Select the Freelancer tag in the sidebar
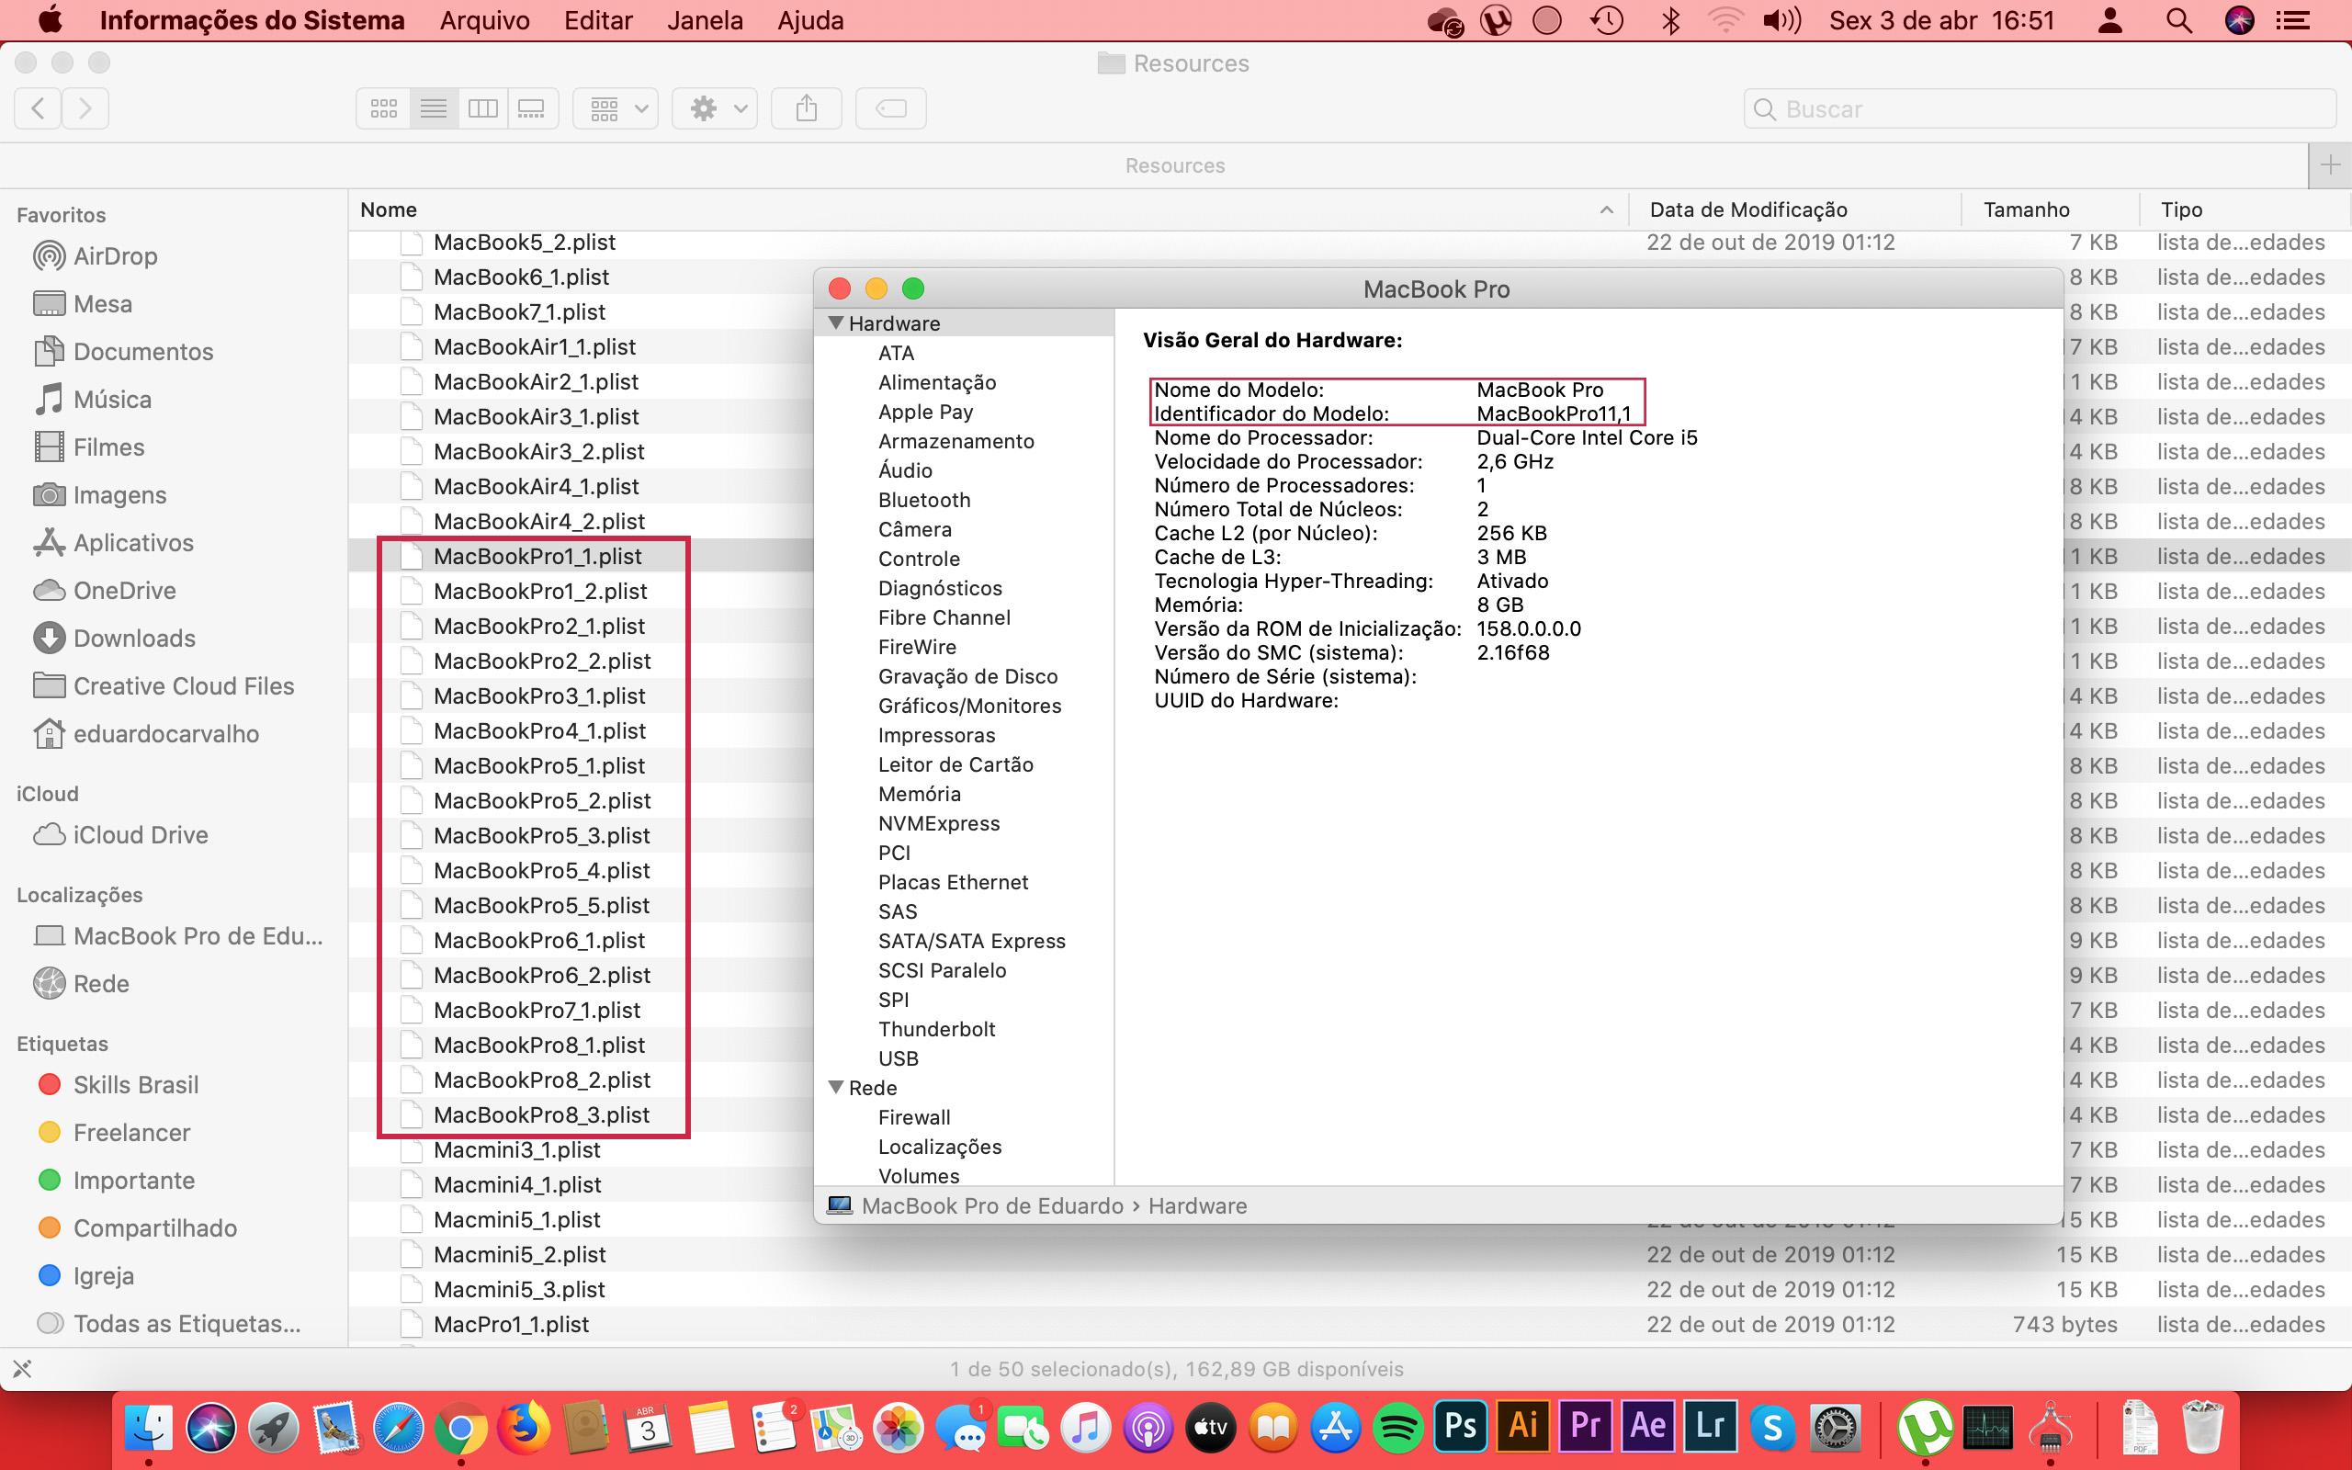The image size is (2352, 1470). [132, 1132]
